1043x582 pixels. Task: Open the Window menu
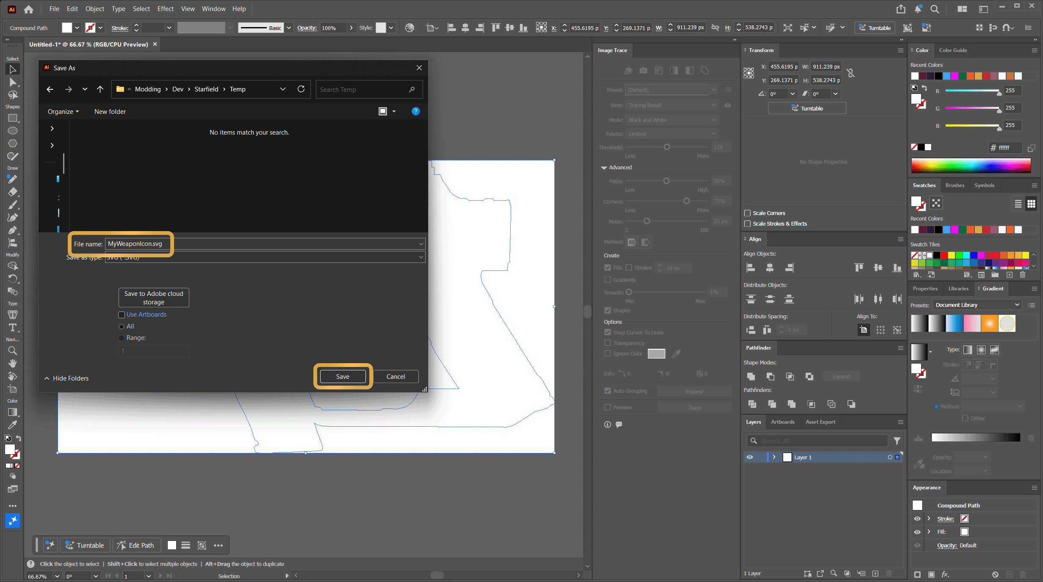pyautogui.click(x=213, y=9)
